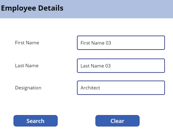Place cursor in text 'Last Name 03'
The image size is (173, 134).
click(95, 66)
